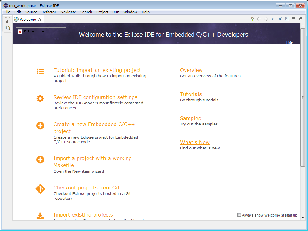Image resolution: width=308 pixels, height=231 pixels.
Task: Open the Source menu
Action: pos(31,12)
